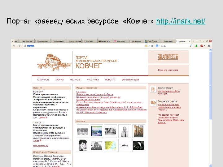Click the http://inark.net/ slide link

pyautogui.click(x=181, y=21)
